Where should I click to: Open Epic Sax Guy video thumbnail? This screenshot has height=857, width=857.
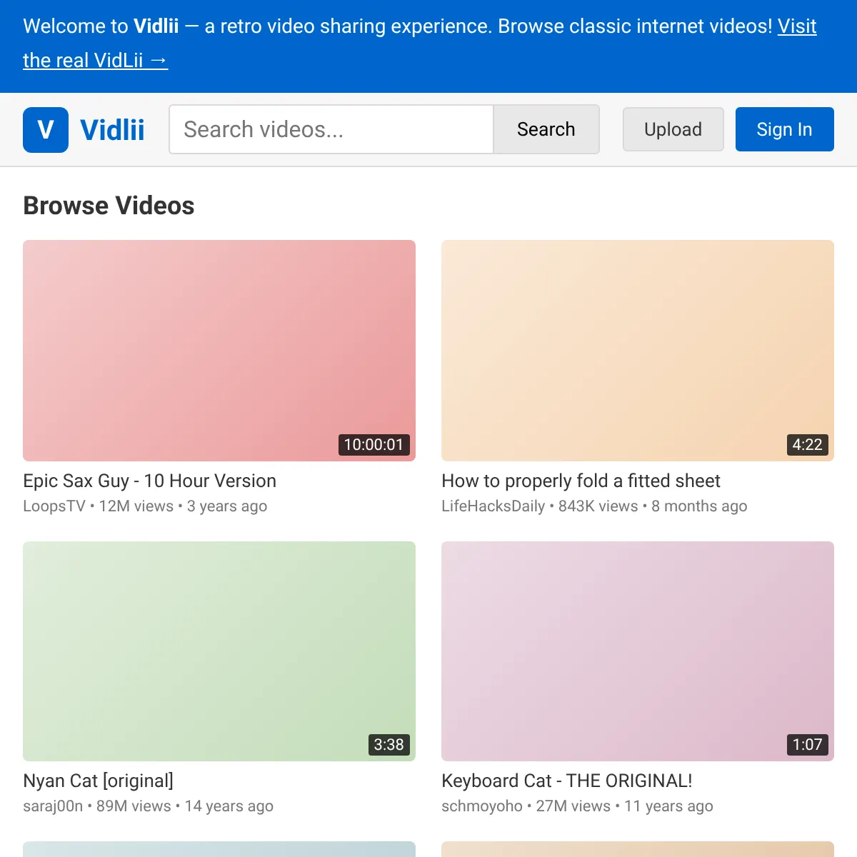(219, 351)
